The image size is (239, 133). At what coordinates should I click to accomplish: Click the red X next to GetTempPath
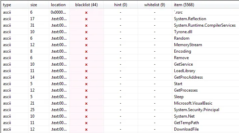86,123
